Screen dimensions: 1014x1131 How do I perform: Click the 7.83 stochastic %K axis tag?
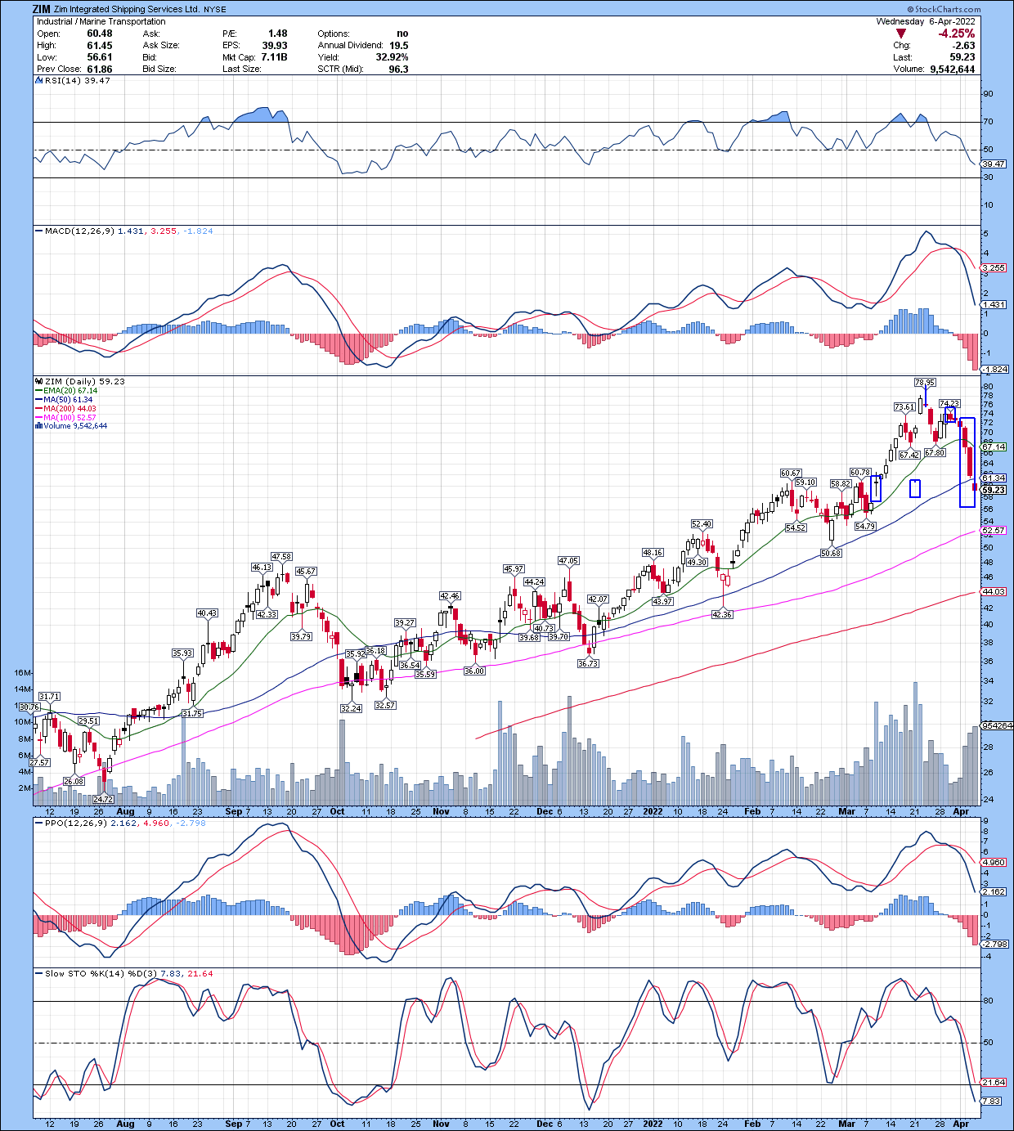click(992, 1102)
